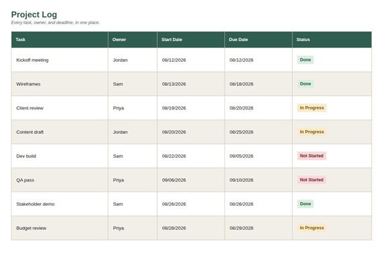The height and width of the screenshot is (254, 383).
Task: Click the Status column header
Action: coord(332,40)
